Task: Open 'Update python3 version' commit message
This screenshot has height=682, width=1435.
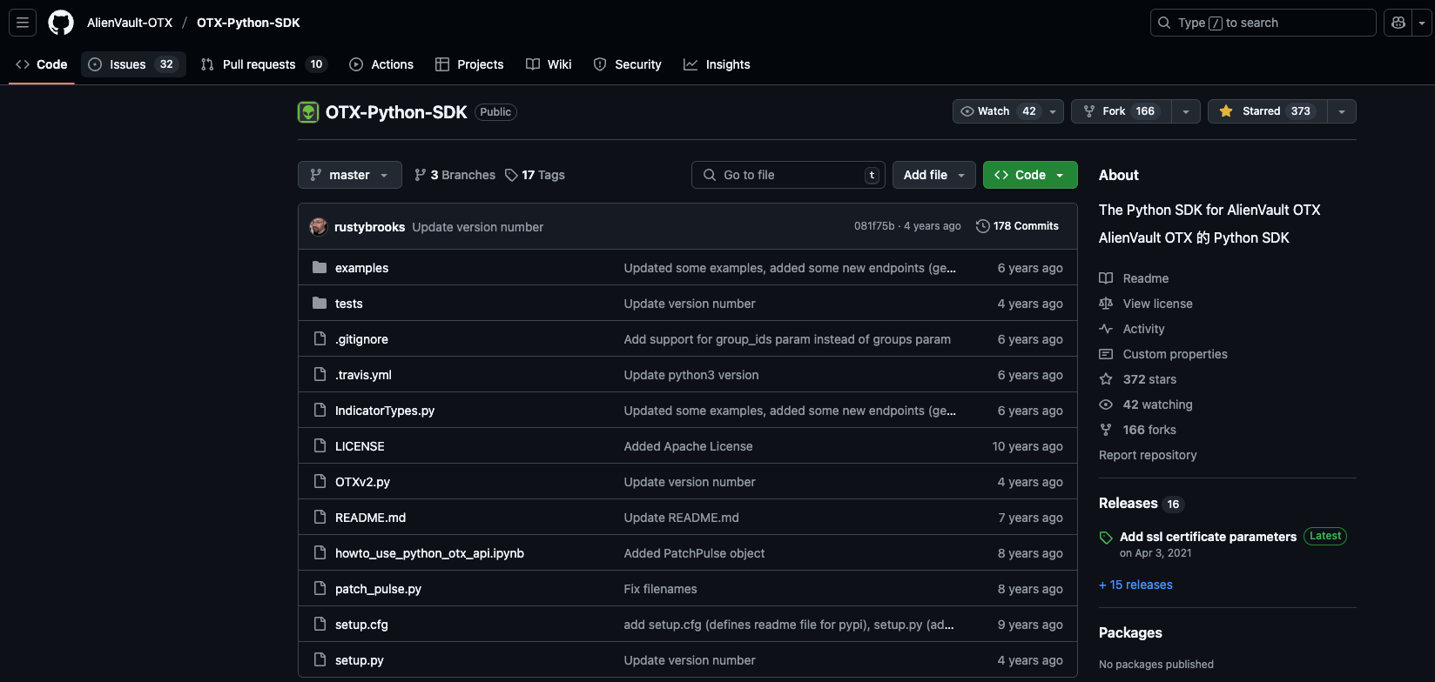Action: [691, 375]
